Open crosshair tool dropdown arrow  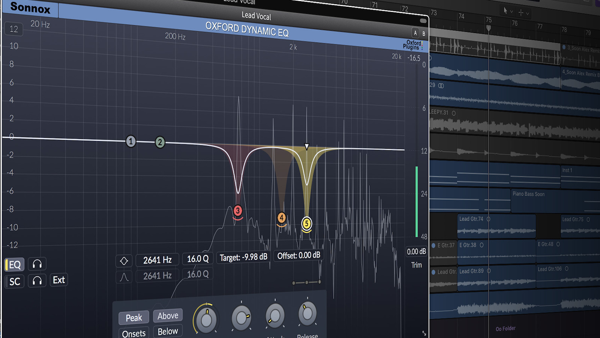(527, 14)
